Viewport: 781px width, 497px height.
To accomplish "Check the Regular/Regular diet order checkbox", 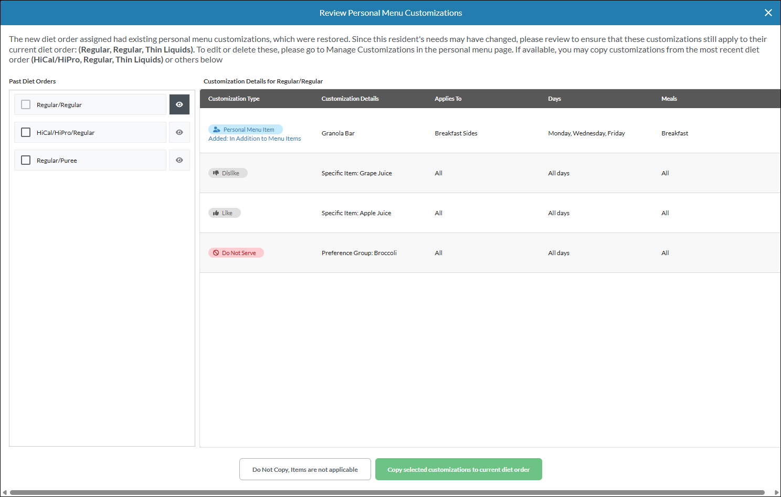I will point(26,104).
